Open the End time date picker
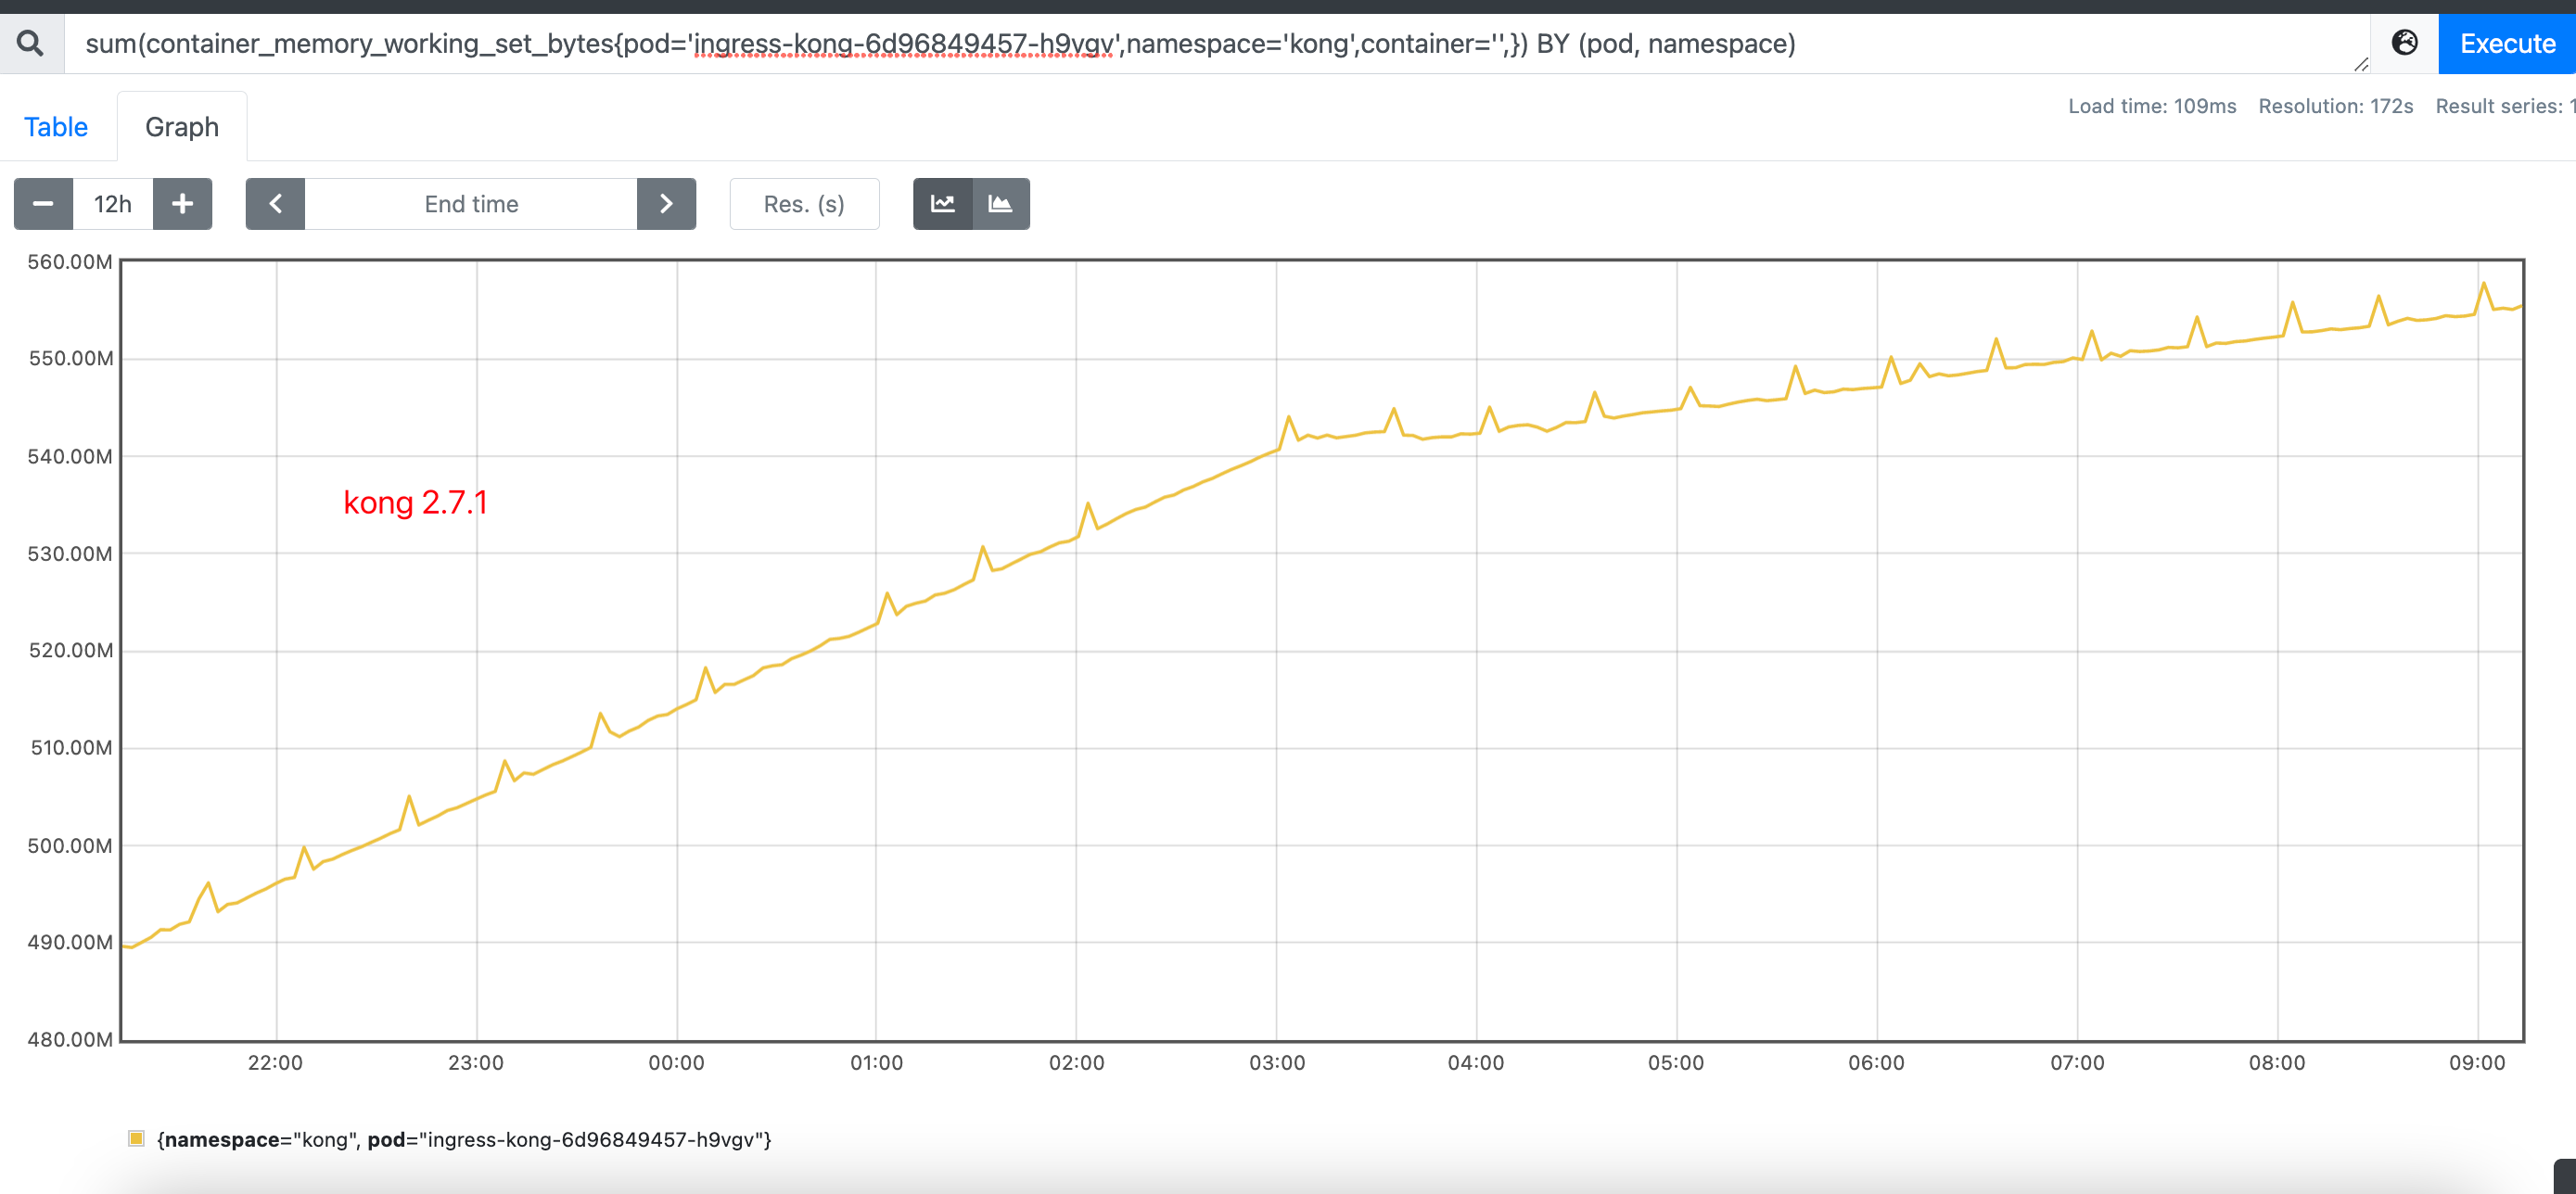 471,203
